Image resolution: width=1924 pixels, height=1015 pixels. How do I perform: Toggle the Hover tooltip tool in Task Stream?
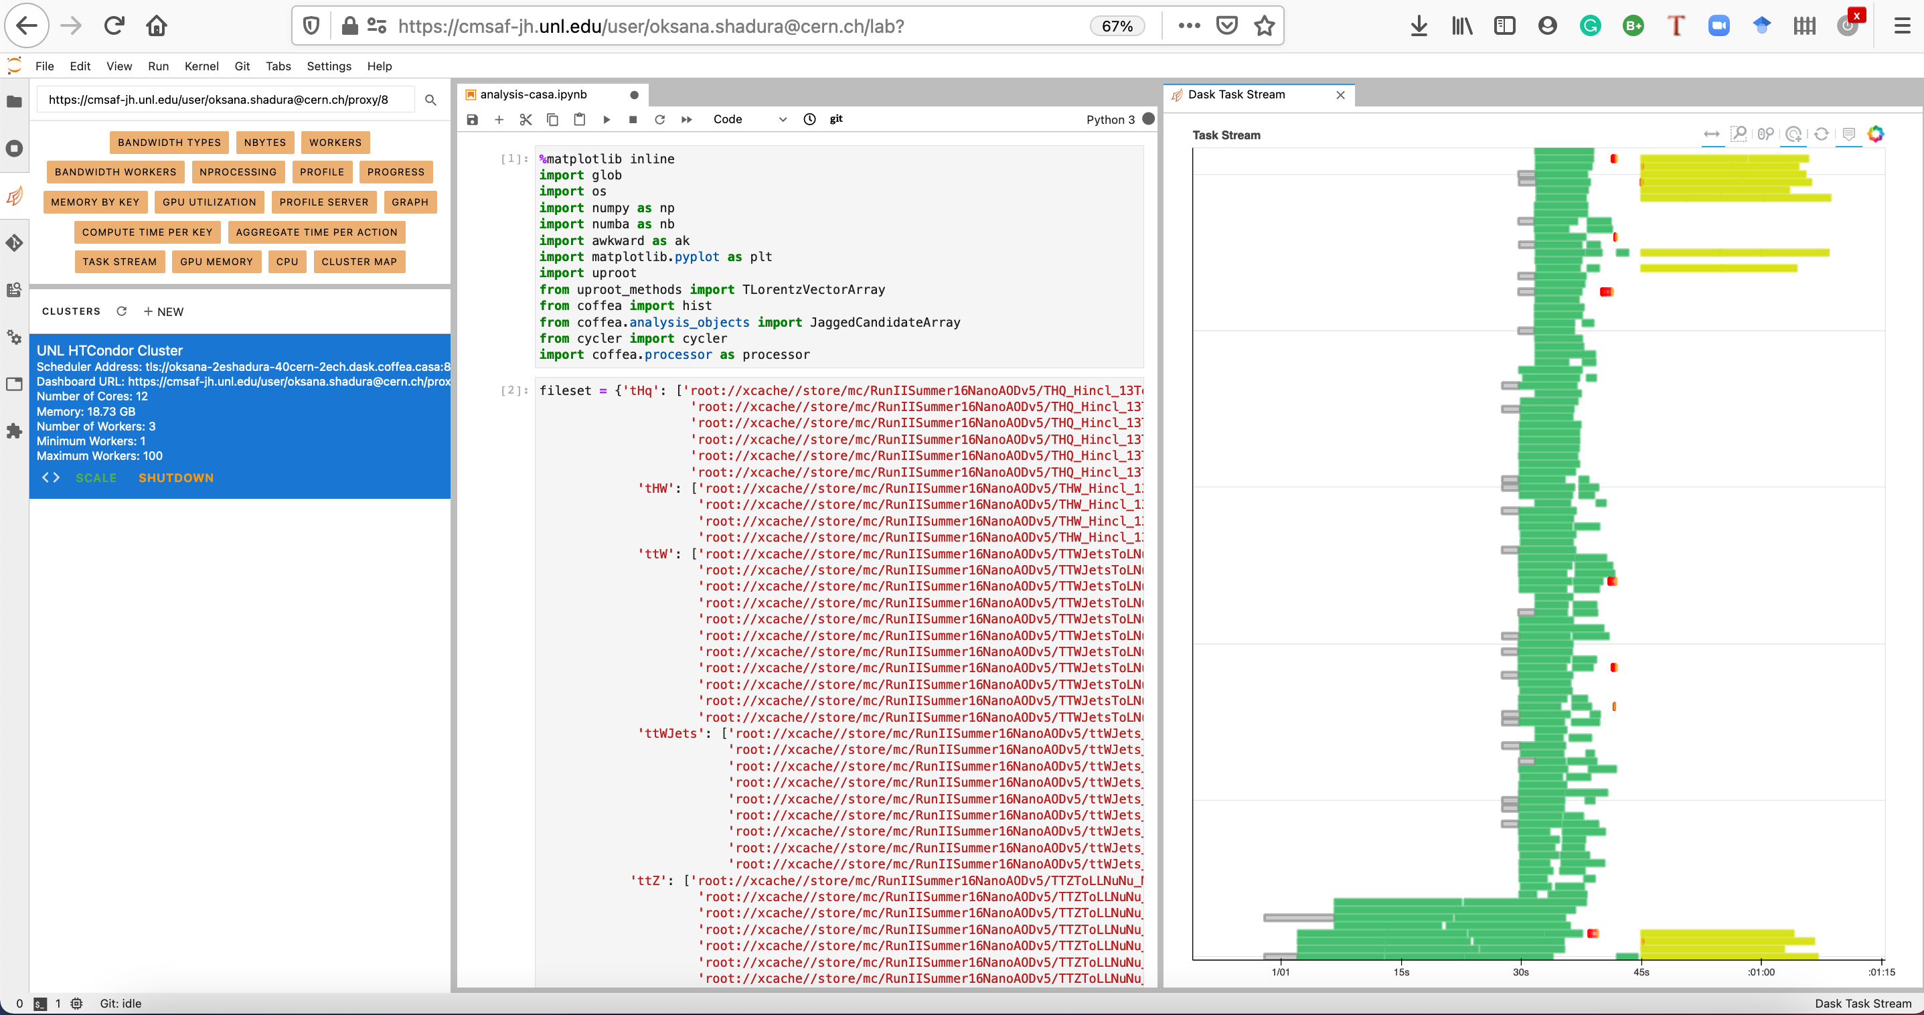pyautogui.click(x=1848, y=135)
